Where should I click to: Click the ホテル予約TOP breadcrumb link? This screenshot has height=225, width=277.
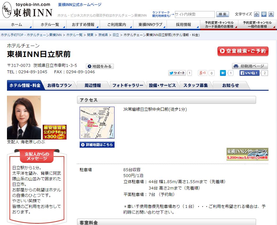[x=31, y=35]
